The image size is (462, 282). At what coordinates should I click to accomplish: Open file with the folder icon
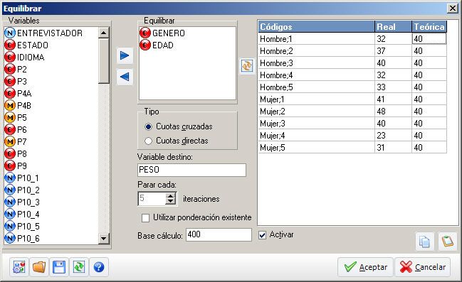(39, 267)
